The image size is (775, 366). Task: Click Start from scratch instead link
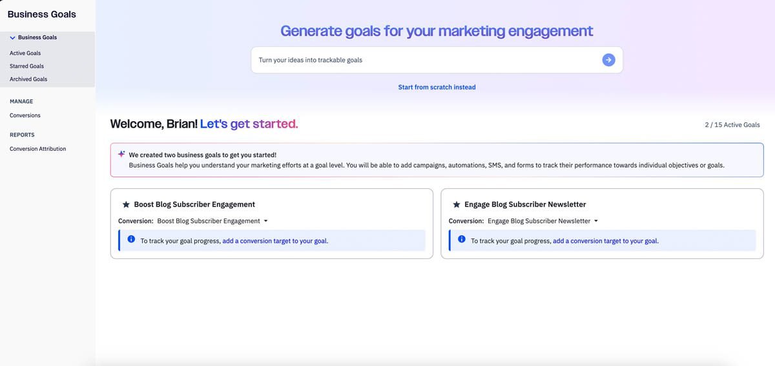click(x=437, y=87)
